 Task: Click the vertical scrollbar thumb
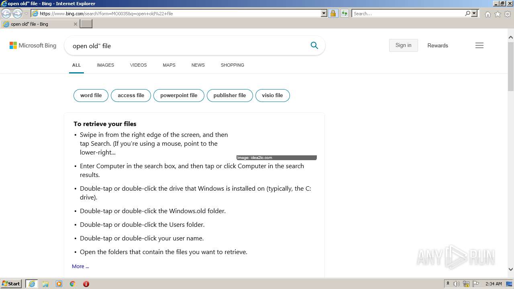click(x=510, y=66)
